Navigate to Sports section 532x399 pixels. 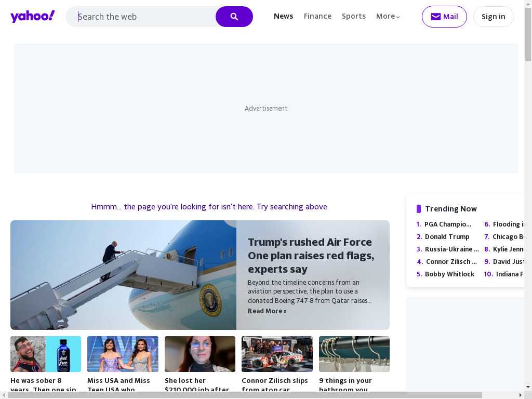click(353, 17)
